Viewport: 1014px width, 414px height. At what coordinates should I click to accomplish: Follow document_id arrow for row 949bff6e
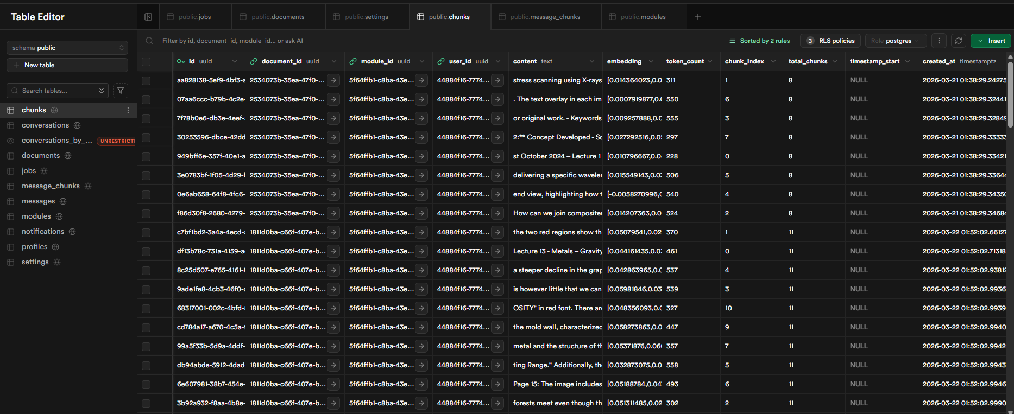(334, 156)
